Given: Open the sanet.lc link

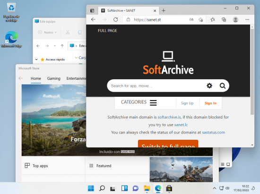Looking at the screenshot, I should pyautogui.click(x=181, y=125).
